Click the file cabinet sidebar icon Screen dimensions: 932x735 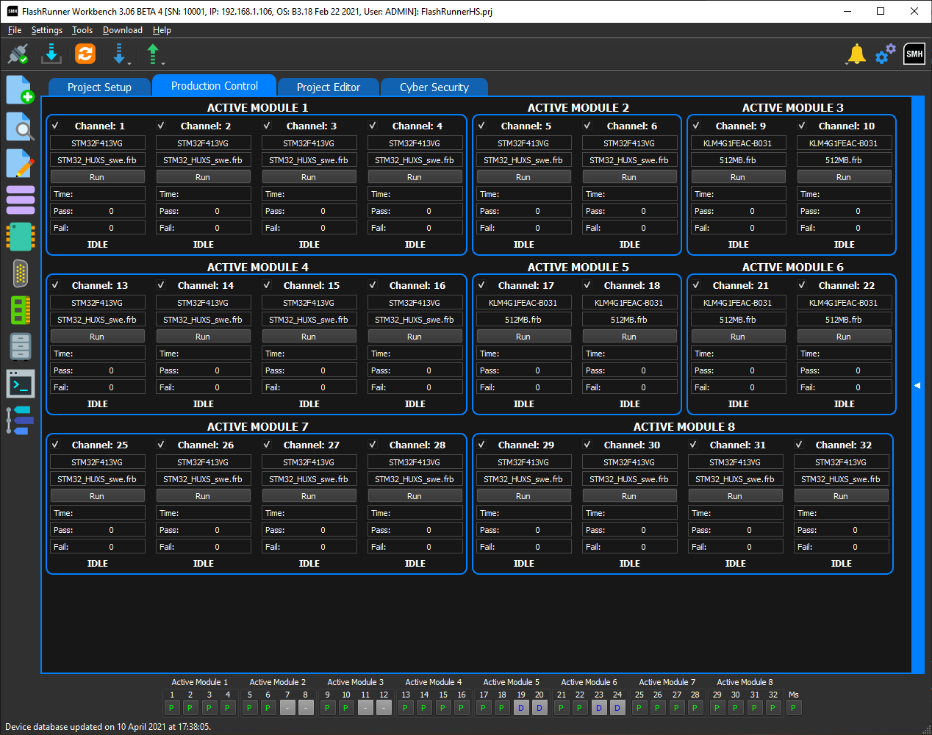[20, 347]
